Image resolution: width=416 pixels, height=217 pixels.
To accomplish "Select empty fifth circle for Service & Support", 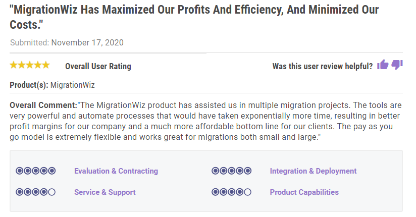I will click(x=51, y=192).
